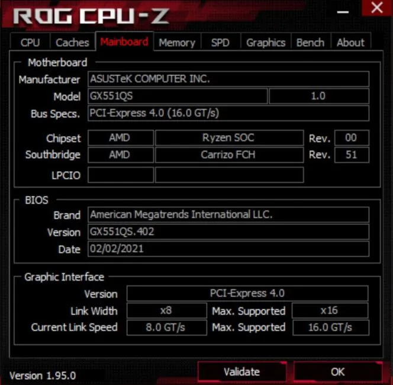Click the OK button

click(338, 372)
